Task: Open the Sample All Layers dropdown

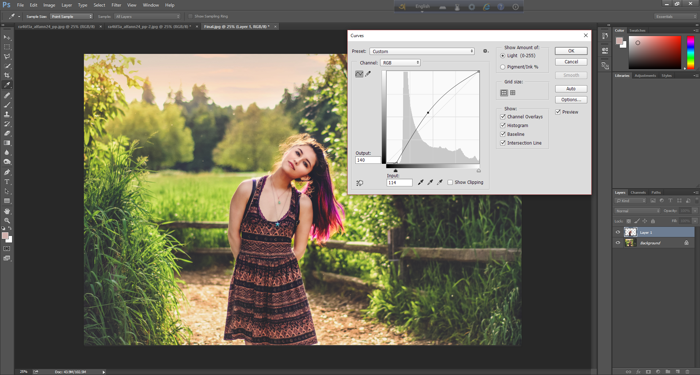Action: [x=147, y=16]
